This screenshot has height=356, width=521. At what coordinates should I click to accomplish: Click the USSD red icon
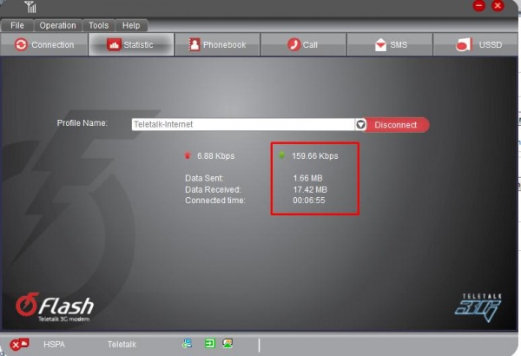pos(464,44)
